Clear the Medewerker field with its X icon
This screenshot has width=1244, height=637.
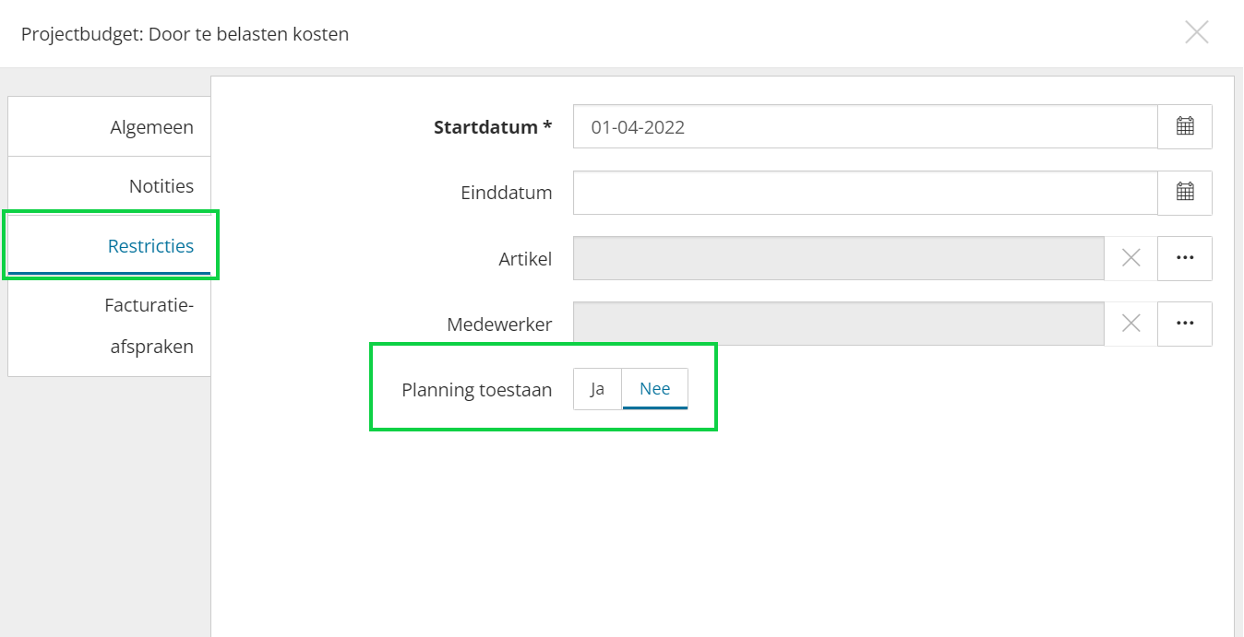(x=1130, y=324)
